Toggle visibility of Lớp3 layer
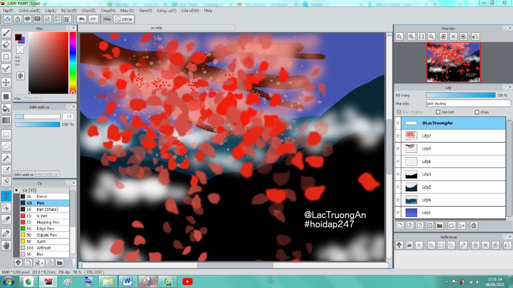This screenshot has height=288, width=513. [398, 174]
